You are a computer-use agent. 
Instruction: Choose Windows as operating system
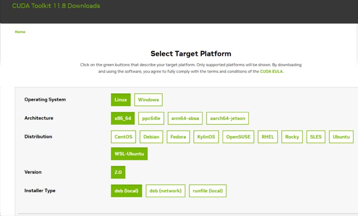pyautogui.click(x=148, y=100)
